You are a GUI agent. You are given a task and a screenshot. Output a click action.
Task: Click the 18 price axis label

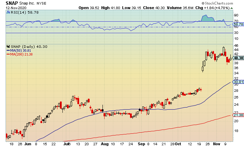[236, 131]
